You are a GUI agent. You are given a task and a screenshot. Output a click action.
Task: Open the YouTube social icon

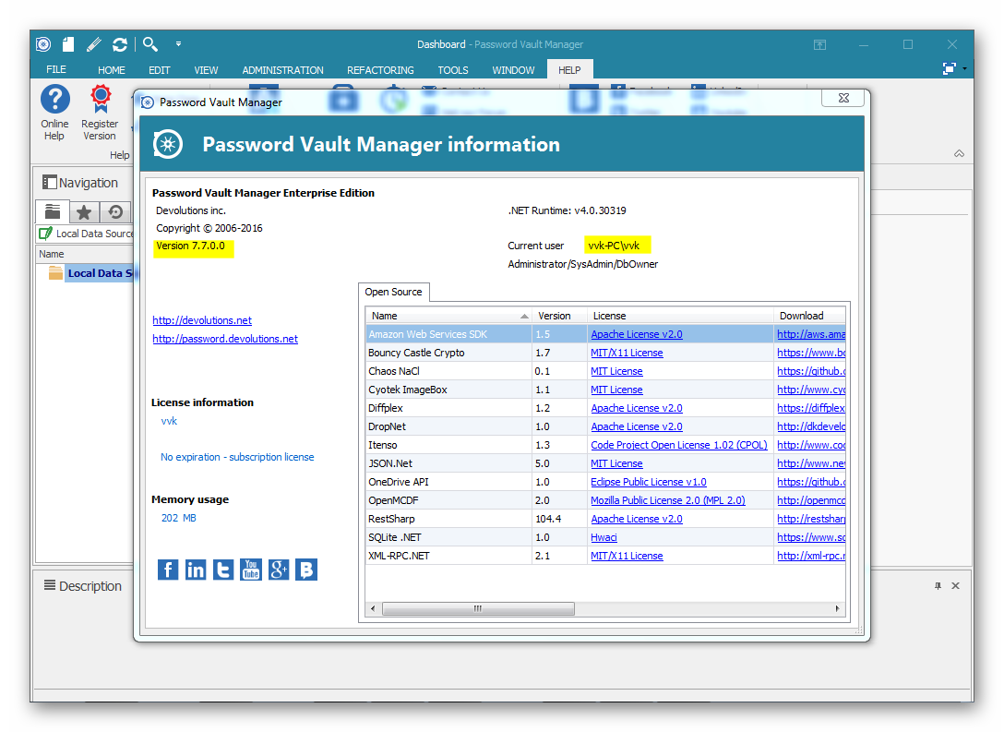coord(251,570)
